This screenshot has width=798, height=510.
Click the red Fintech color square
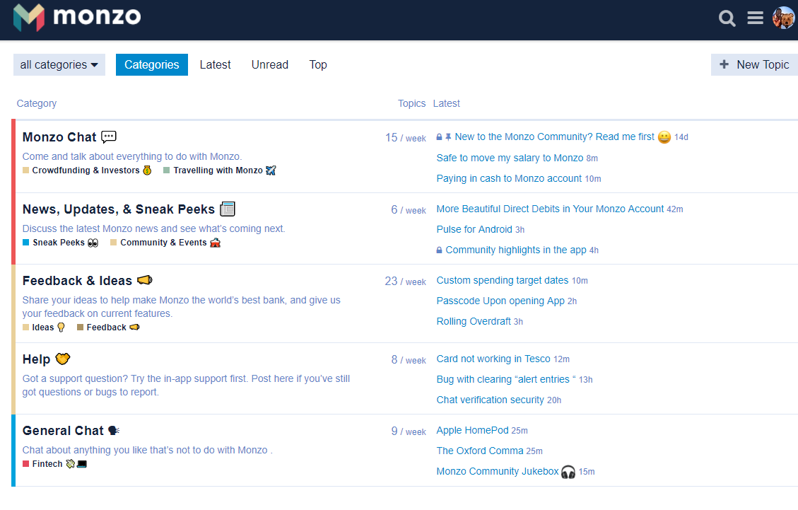[x=25, y=463]
